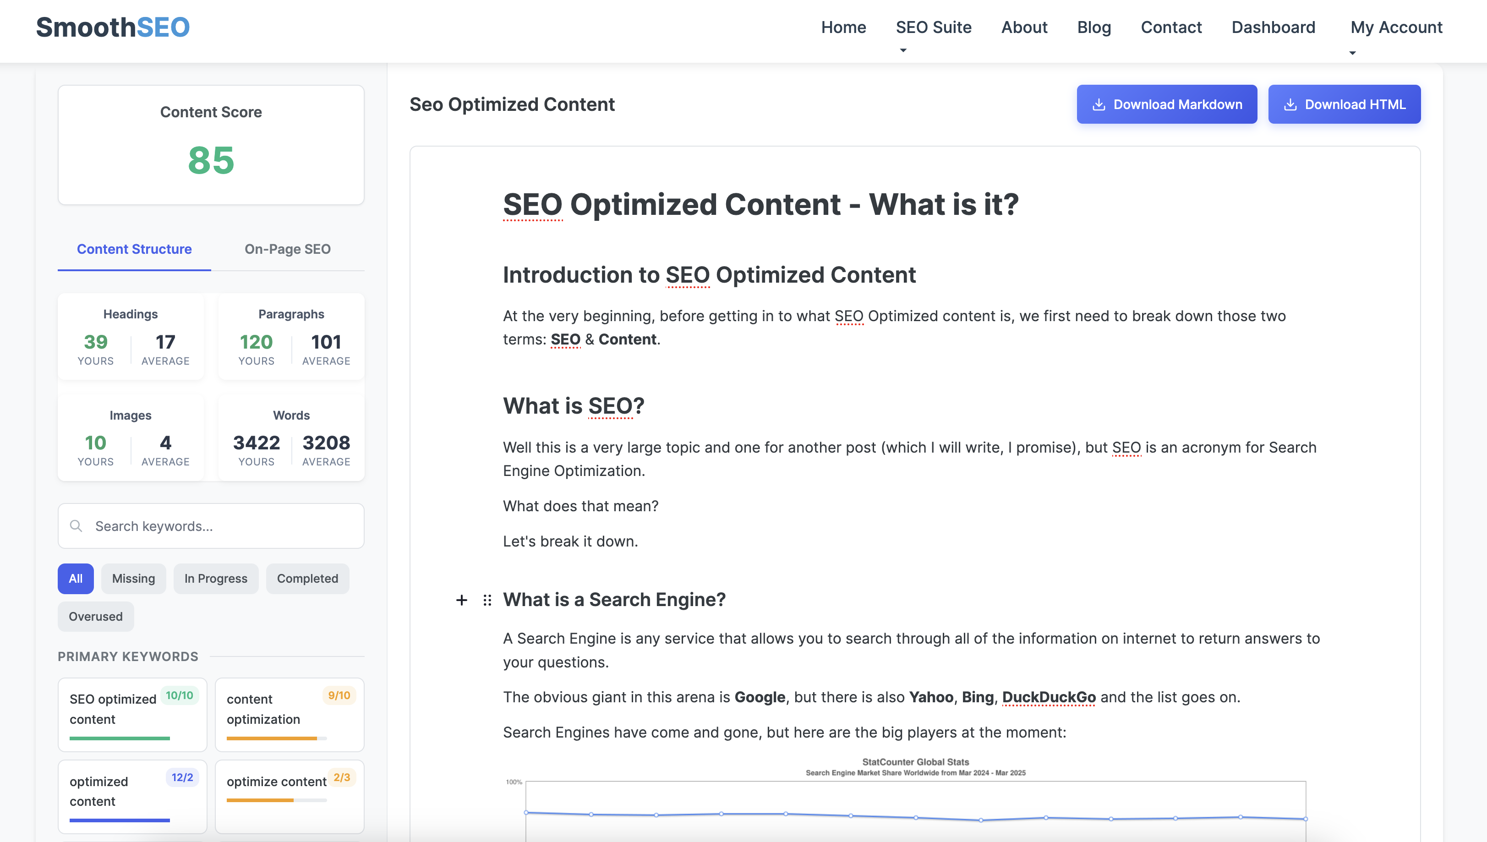Click the "Let's break it down." paragraph
Image resolution: width=1487 pixels, height=842 pixels.
tap(570, 541)
